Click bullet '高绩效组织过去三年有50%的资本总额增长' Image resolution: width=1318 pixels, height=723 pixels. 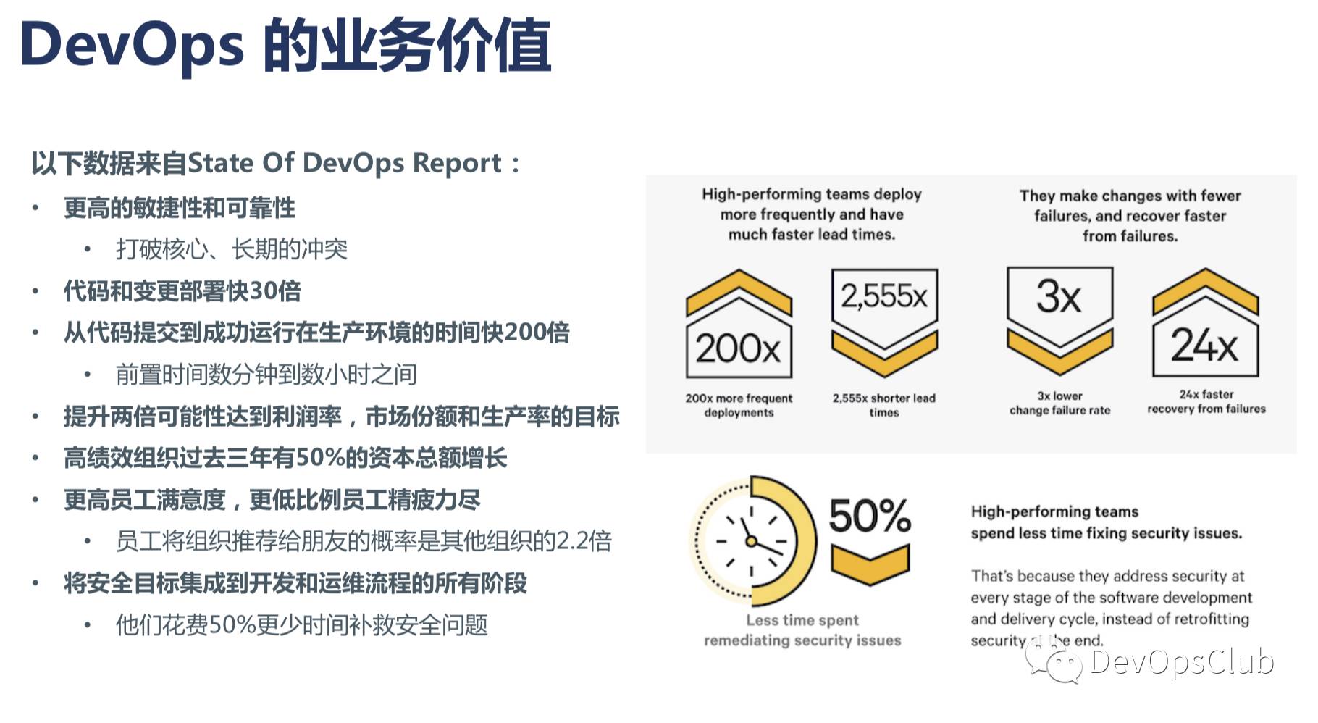pyautogui.click(x=285, y=458)
